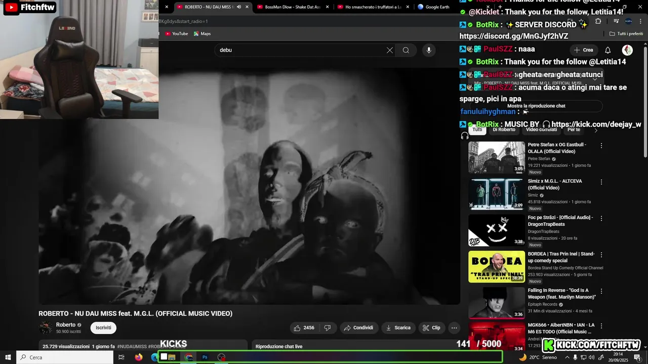Open the Maps bookmark shortcut
Viewport: 648px width, 364px height.
pos(202,33)
